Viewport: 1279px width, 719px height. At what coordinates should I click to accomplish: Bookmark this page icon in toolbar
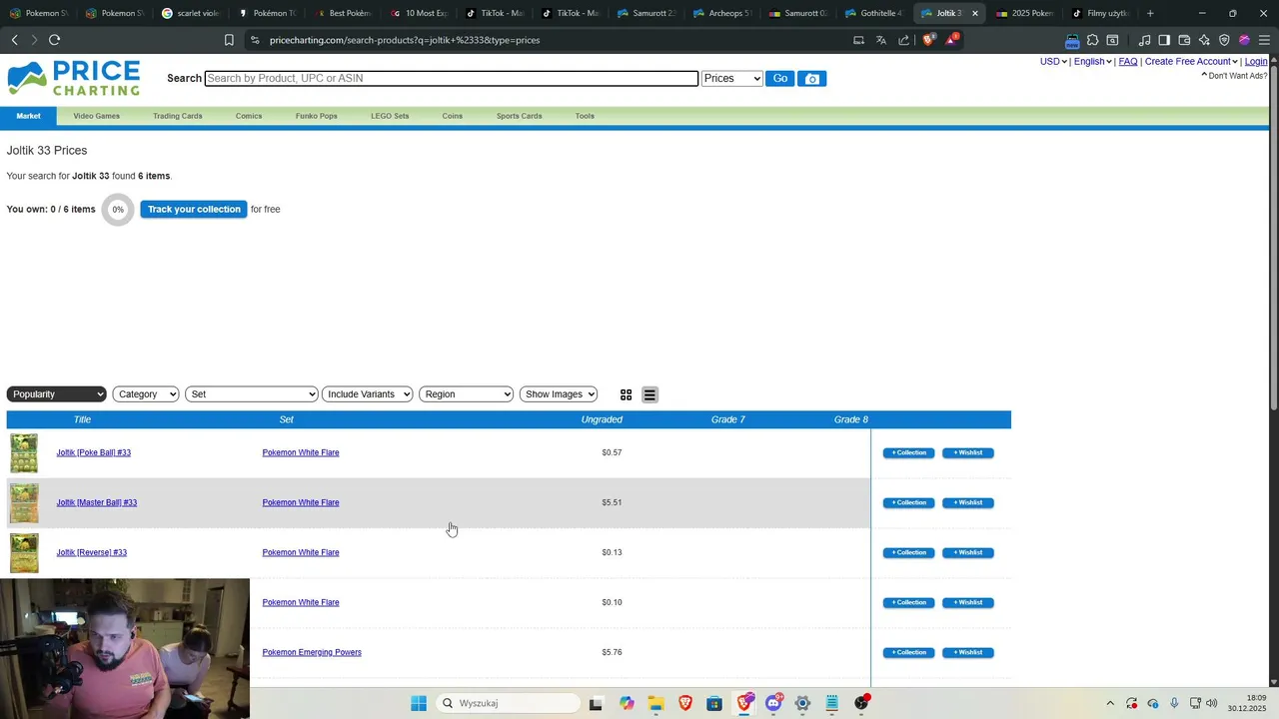[x=229, y=40]
